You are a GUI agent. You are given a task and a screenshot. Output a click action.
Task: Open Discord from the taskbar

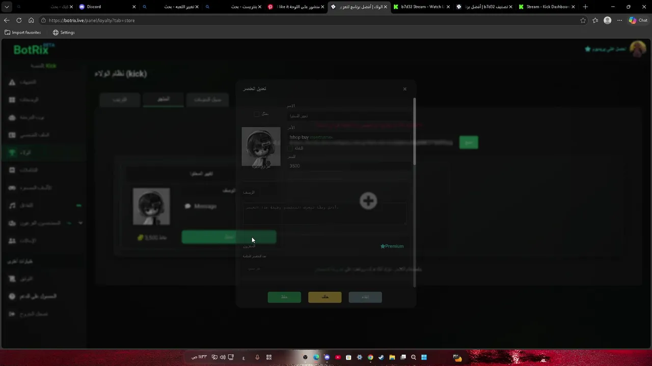pyautogui.click(x=327, y=357)
